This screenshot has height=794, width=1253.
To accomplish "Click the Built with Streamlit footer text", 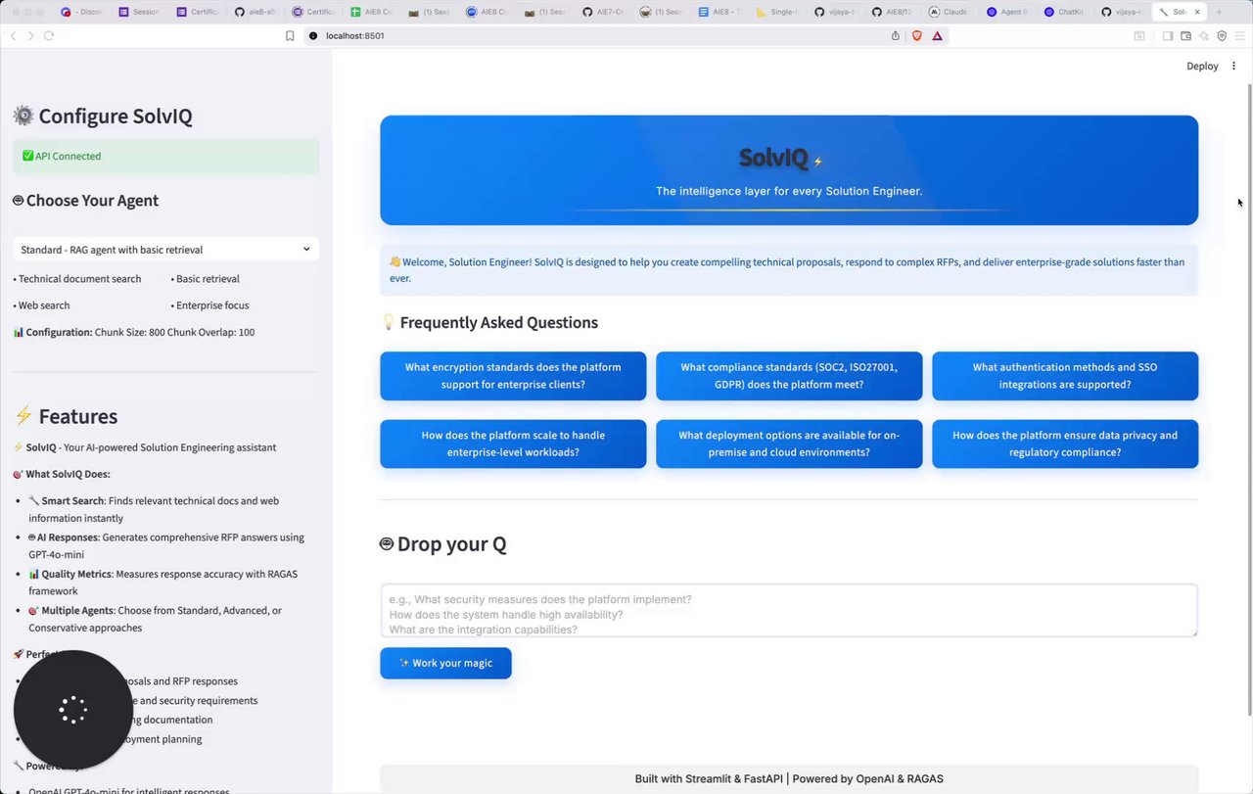I will click(789, 779).
